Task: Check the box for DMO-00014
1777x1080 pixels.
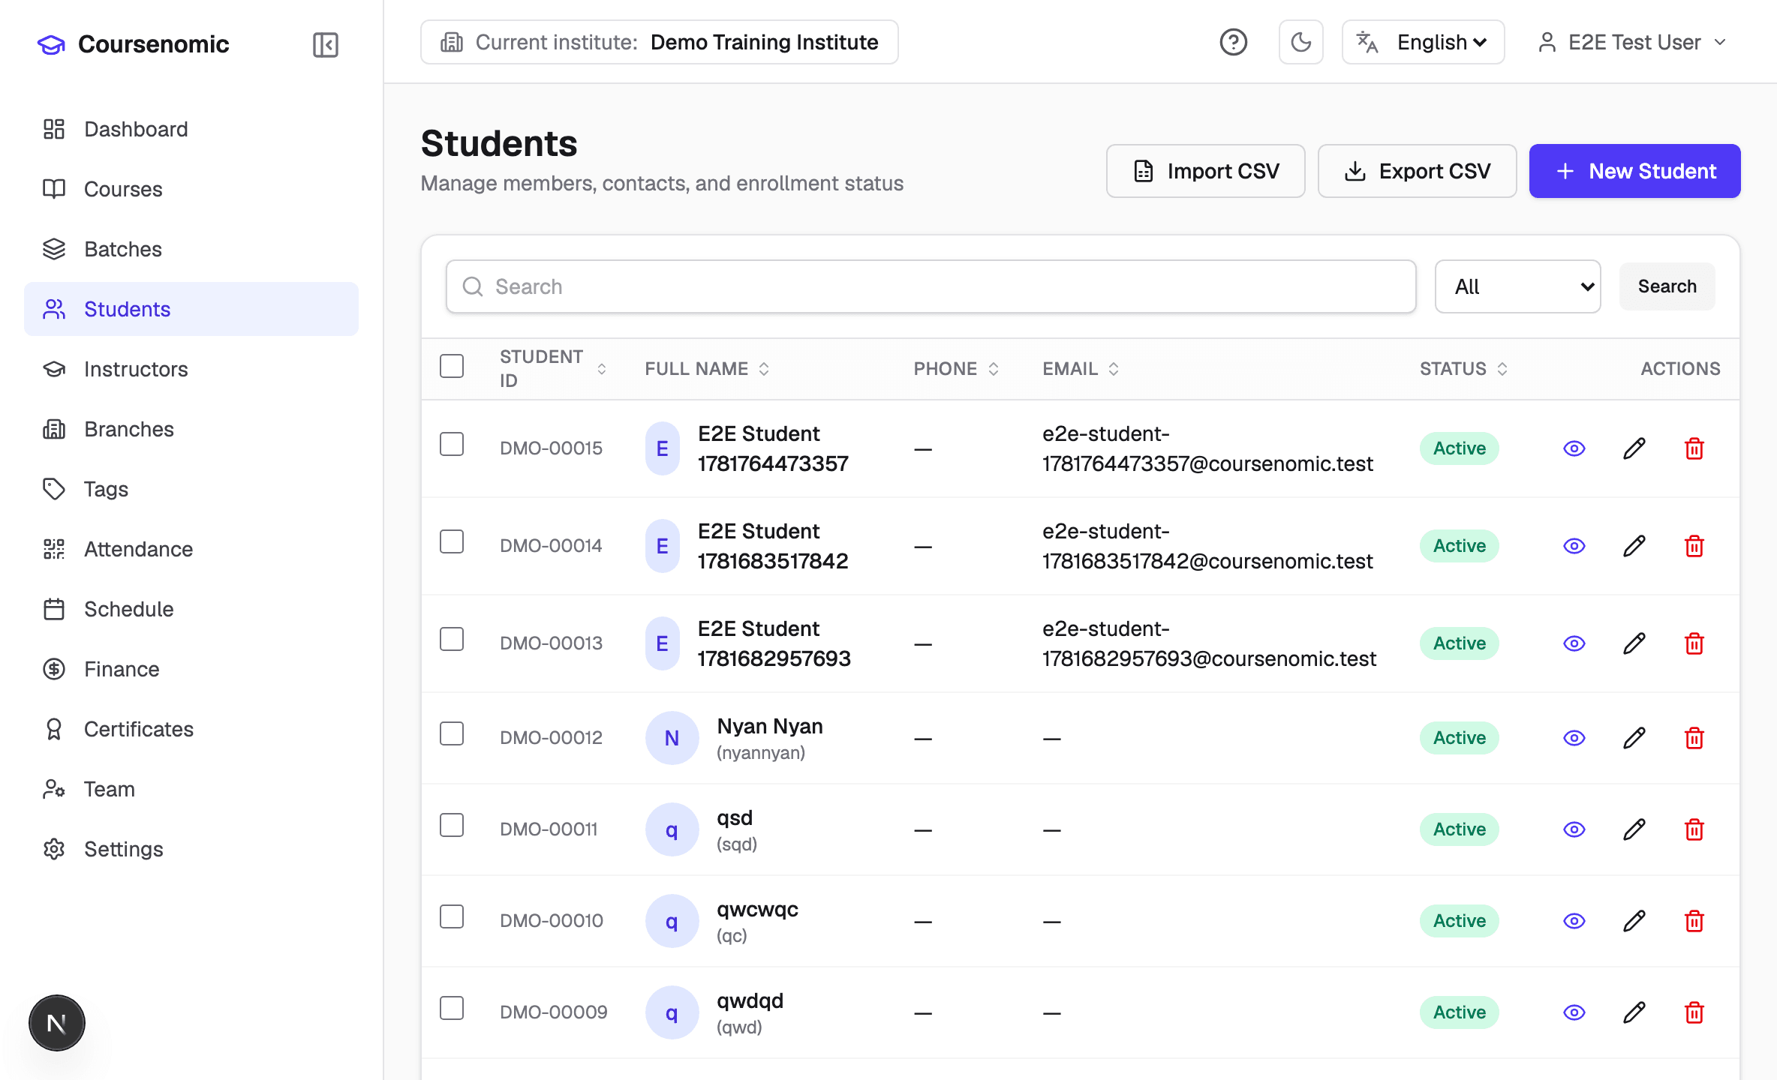Action: coord(452,541)
